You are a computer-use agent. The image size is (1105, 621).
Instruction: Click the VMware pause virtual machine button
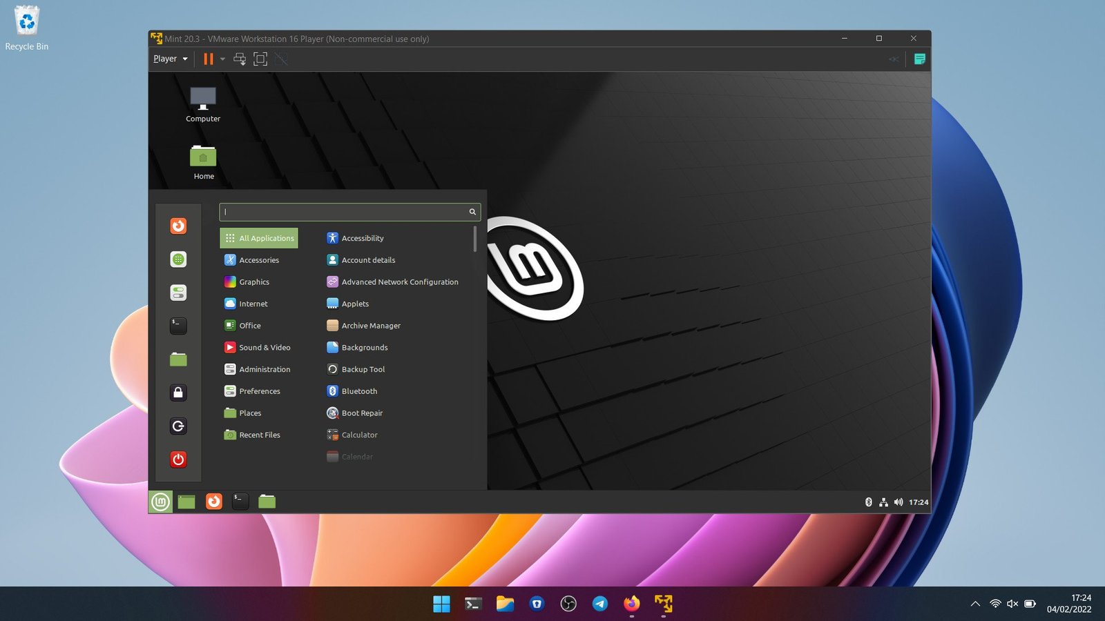click(x=208, y=59)
